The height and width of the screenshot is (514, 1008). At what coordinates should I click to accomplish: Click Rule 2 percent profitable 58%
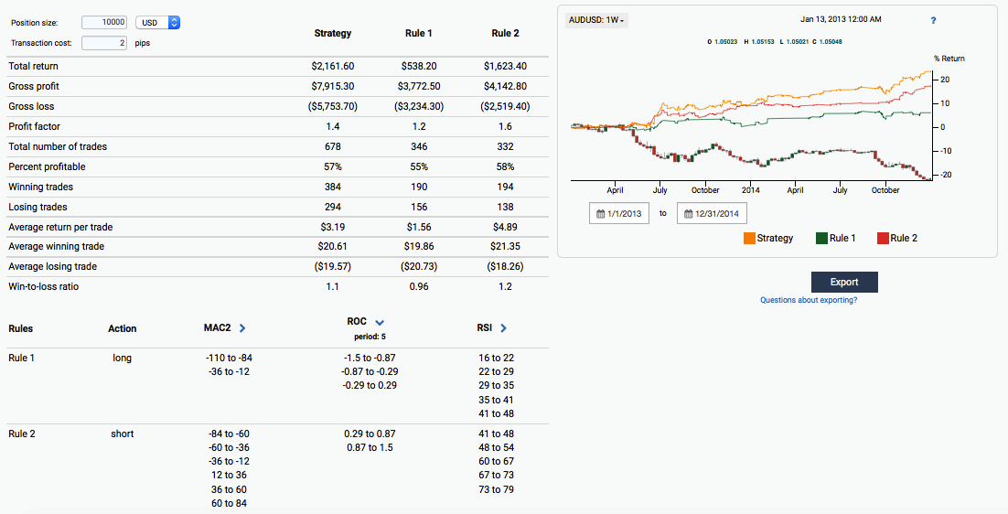[505, 166]
